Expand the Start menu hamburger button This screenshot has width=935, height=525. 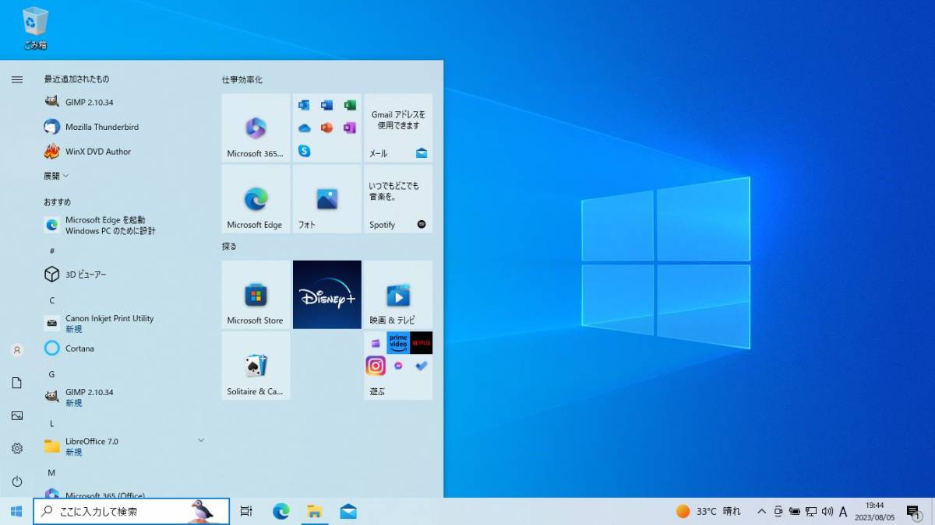pyautogui.click(x=17, y=79)
